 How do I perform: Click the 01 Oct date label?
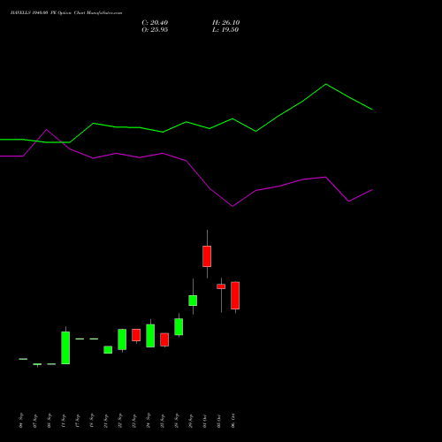coord(205,421)
